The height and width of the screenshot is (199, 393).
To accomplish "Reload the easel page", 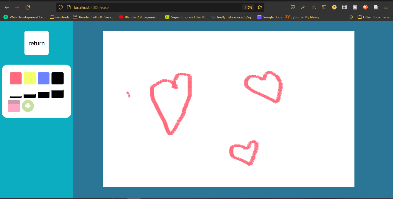I will coord(28,7).
